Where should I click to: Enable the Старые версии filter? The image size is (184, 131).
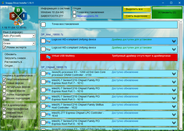coord(4,91)
